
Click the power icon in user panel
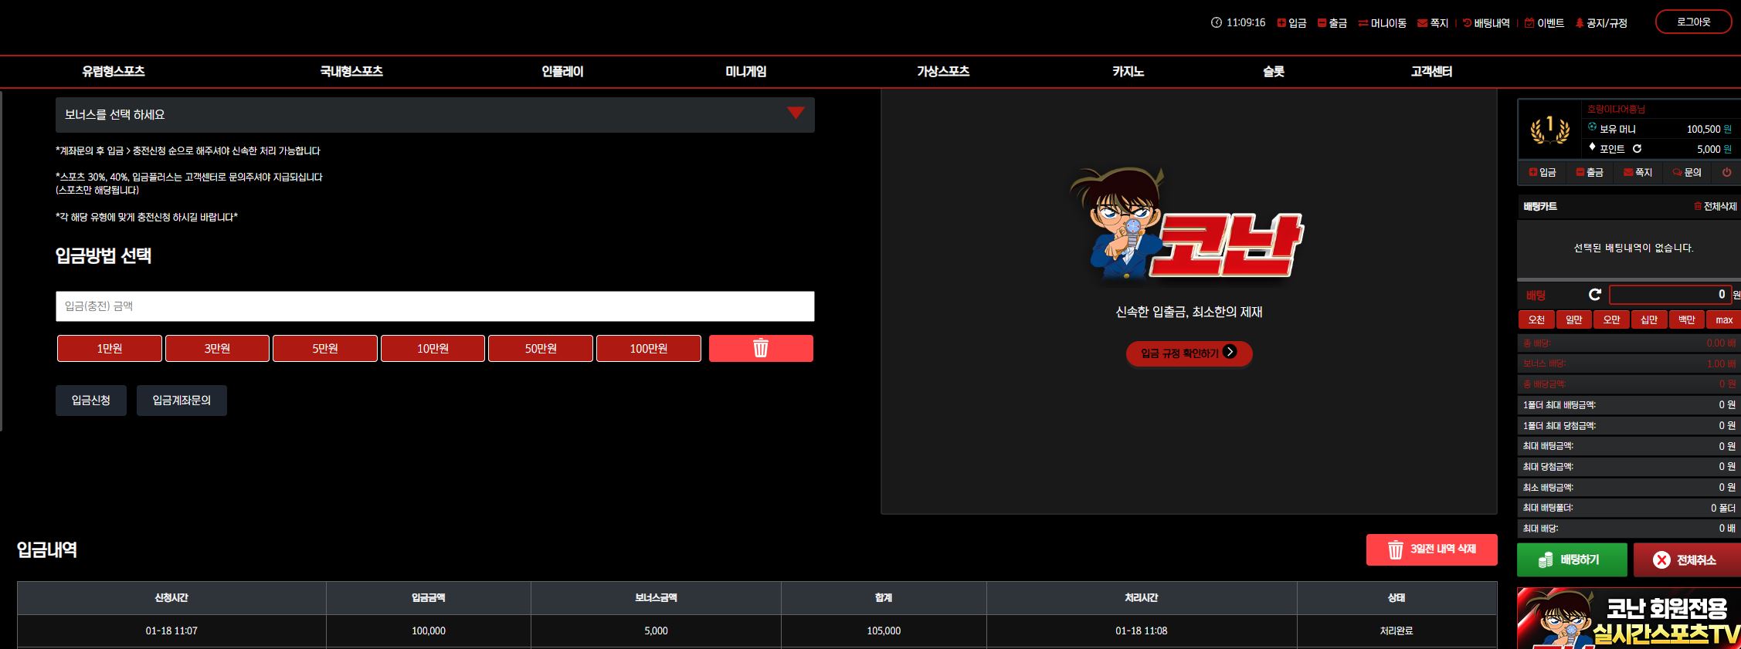coord(1726,172)
